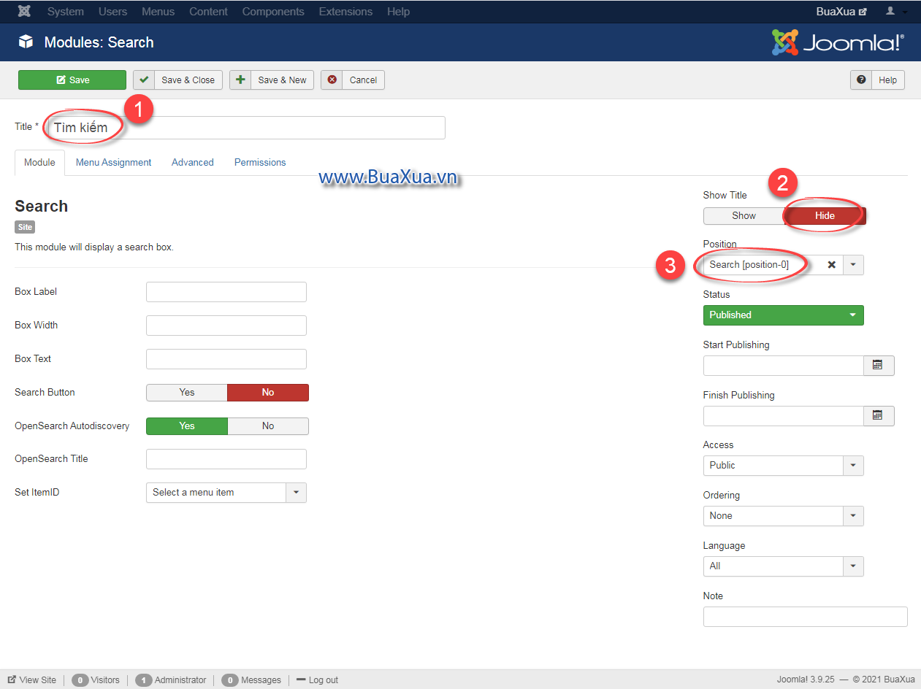Click the Finish Publishing date field
Image resolution: width=921 pixels, height=689 pixels.
pos(784,416)
